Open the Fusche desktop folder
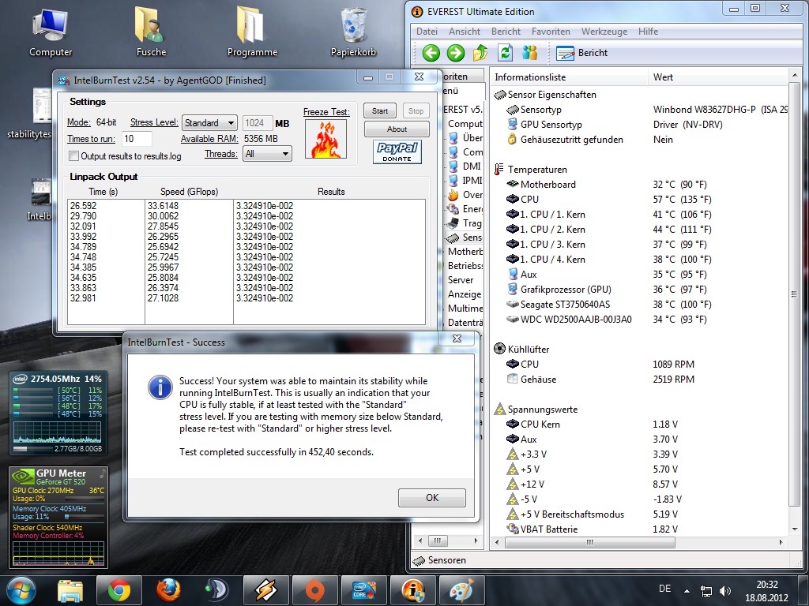 (x=151, y=32)
